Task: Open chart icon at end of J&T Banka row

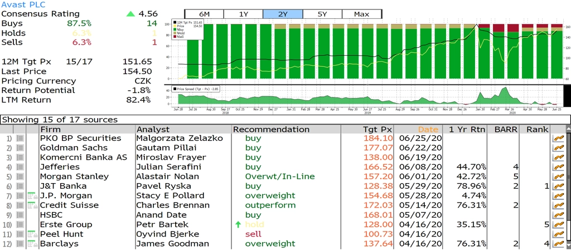Action: [557, 186]
